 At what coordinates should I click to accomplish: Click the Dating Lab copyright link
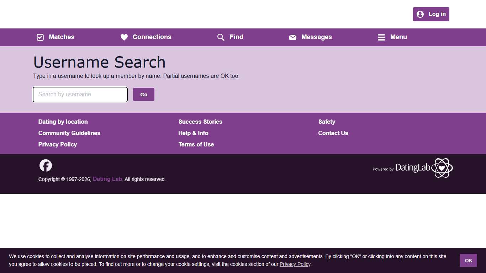pyautogui.click(x=107, y=179)
